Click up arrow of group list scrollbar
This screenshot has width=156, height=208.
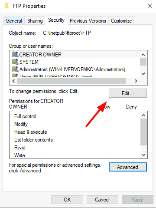143,55
